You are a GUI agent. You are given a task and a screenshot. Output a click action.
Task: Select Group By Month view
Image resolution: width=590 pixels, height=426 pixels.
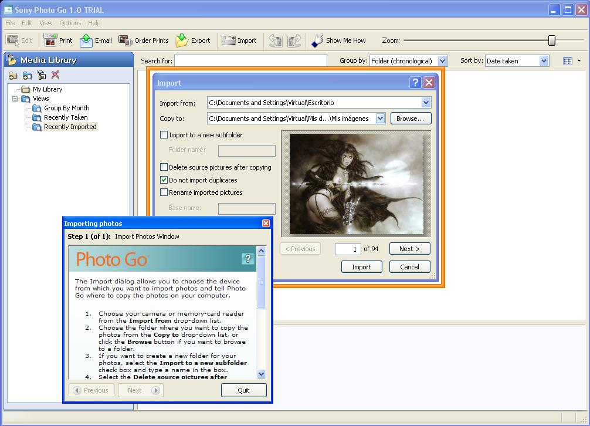67,108
